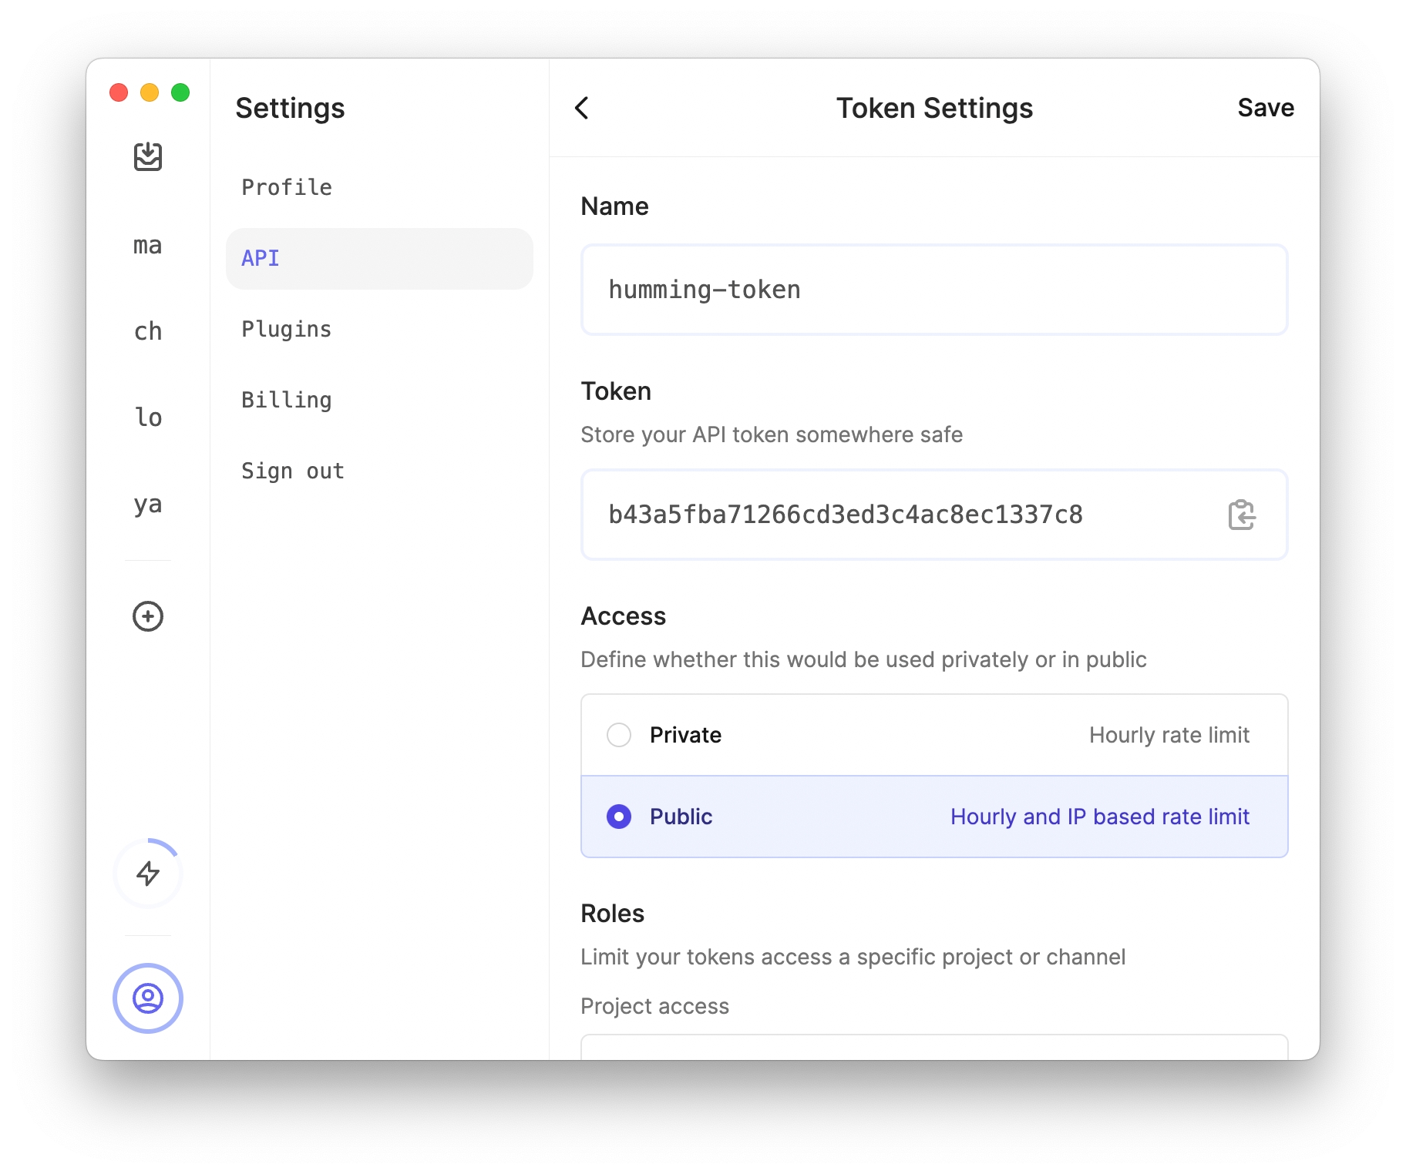
Task: Click the 'Token Settings' title
Action: click(934, 108)
